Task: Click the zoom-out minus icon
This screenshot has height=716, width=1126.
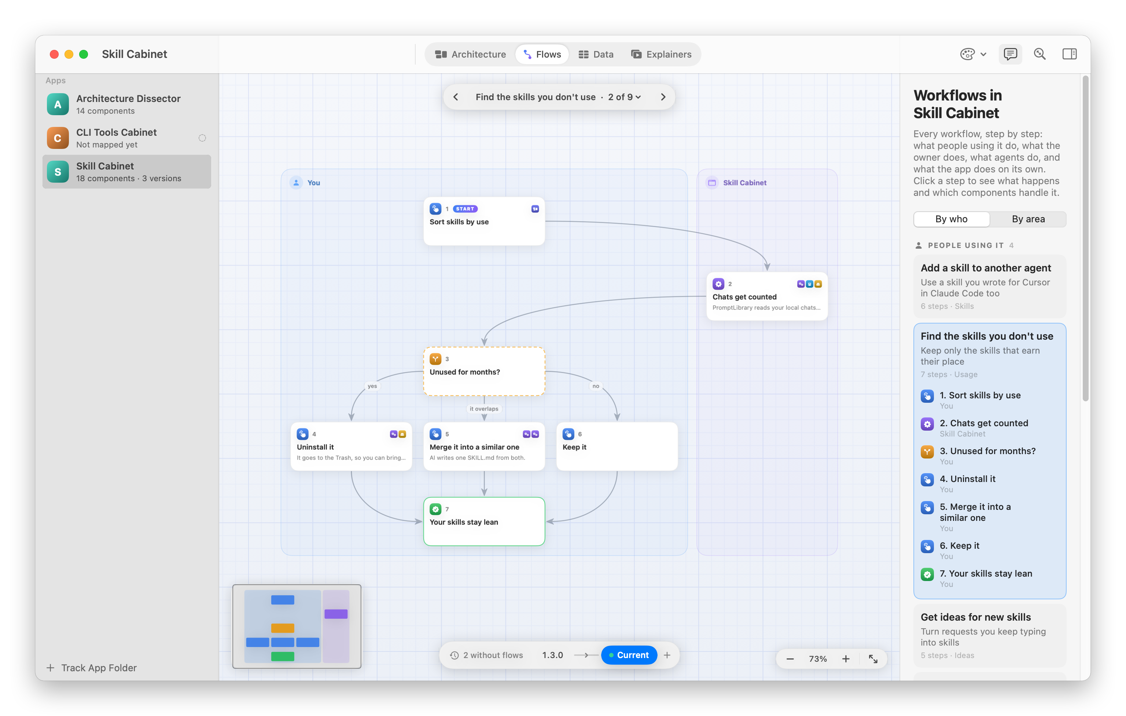Action: (790, 659)
